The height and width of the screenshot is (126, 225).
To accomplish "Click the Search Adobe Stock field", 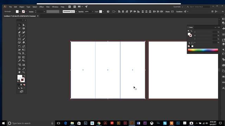I will [x=198, y=7].
